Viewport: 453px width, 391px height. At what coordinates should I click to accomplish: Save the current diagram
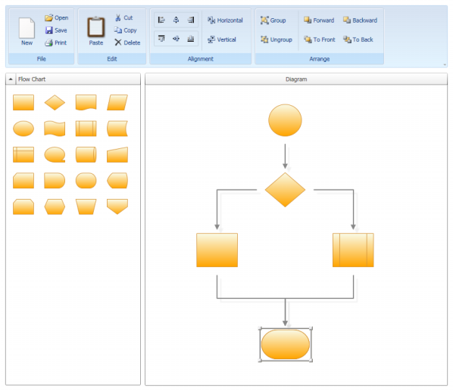pos(56,30)
